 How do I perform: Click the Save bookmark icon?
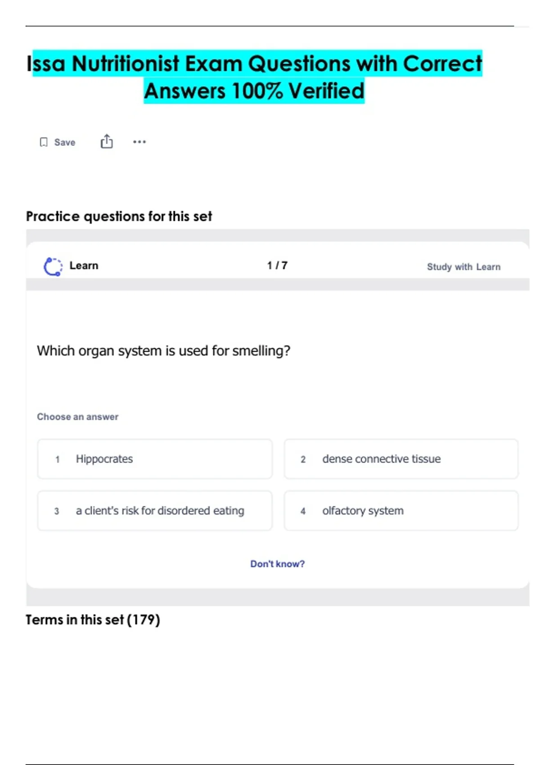pyautogui.click(x=44, y=142)
